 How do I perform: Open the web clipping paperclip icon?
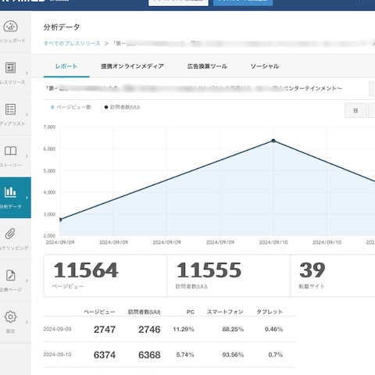pyautogui.click(x=10, y=234)
